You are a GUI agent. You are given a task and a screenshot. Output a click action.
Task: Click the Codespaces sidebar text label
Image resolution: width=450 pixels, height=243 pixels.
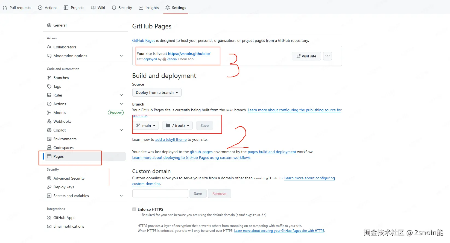[63, 148]
